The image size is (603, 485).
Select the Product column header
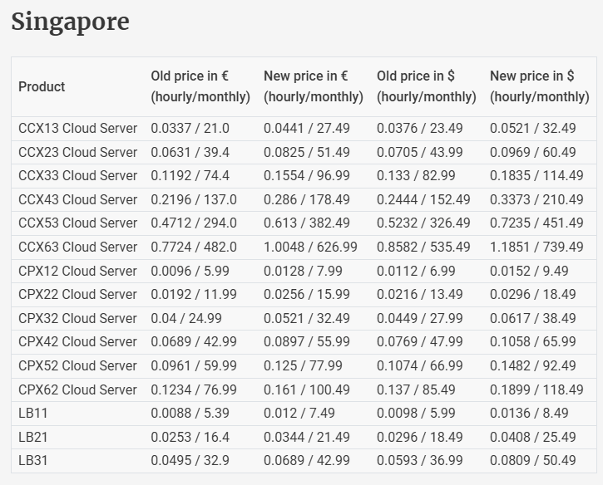pyautogui.click(x=42, y=86)
